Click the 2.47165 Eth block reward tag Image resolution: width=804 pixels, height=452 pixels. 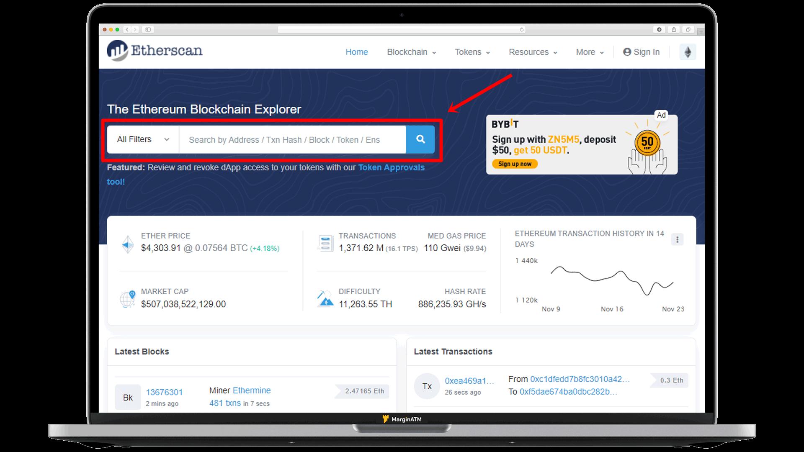[x=362, y=391]
